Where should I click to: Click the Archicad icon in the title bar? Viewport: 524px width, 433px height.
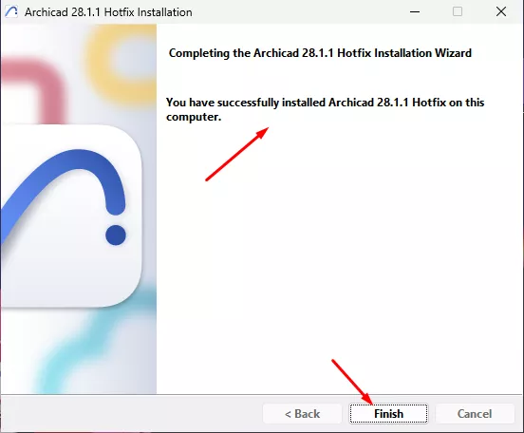11,12
